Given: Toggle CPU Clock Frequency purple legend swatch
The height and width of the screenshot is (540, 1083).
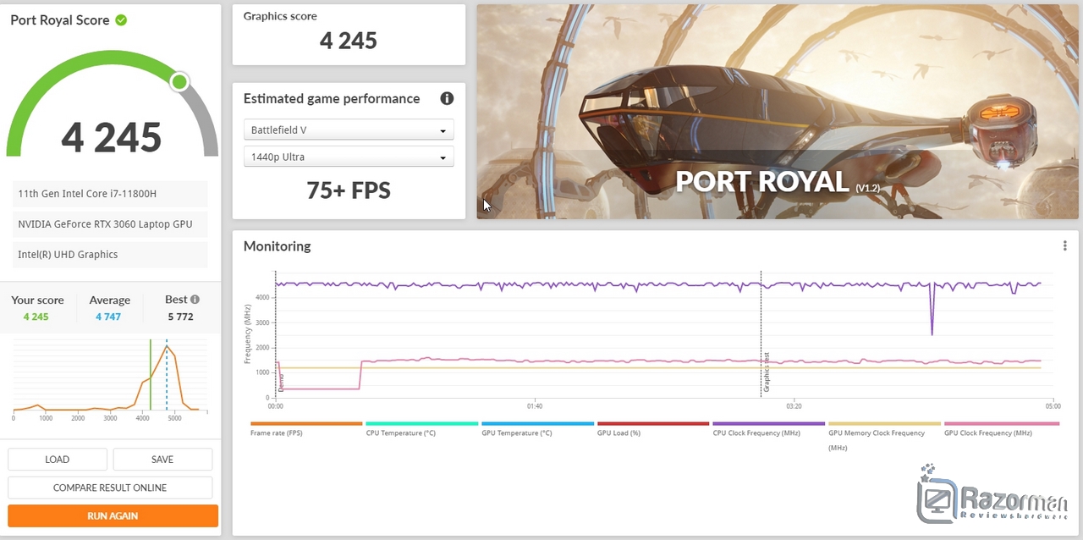Looking at the screenshot, I should coord(769,423).
